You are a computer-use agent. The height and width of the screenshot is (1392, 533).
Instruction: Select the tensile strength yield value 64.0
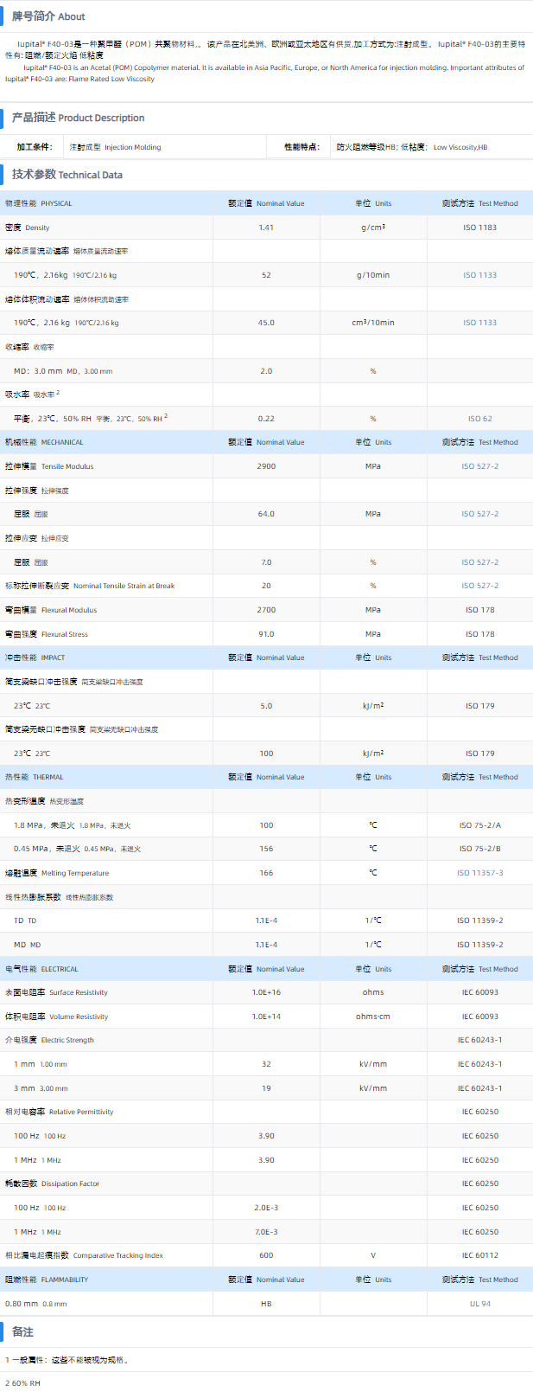click(x=266, y=514)
